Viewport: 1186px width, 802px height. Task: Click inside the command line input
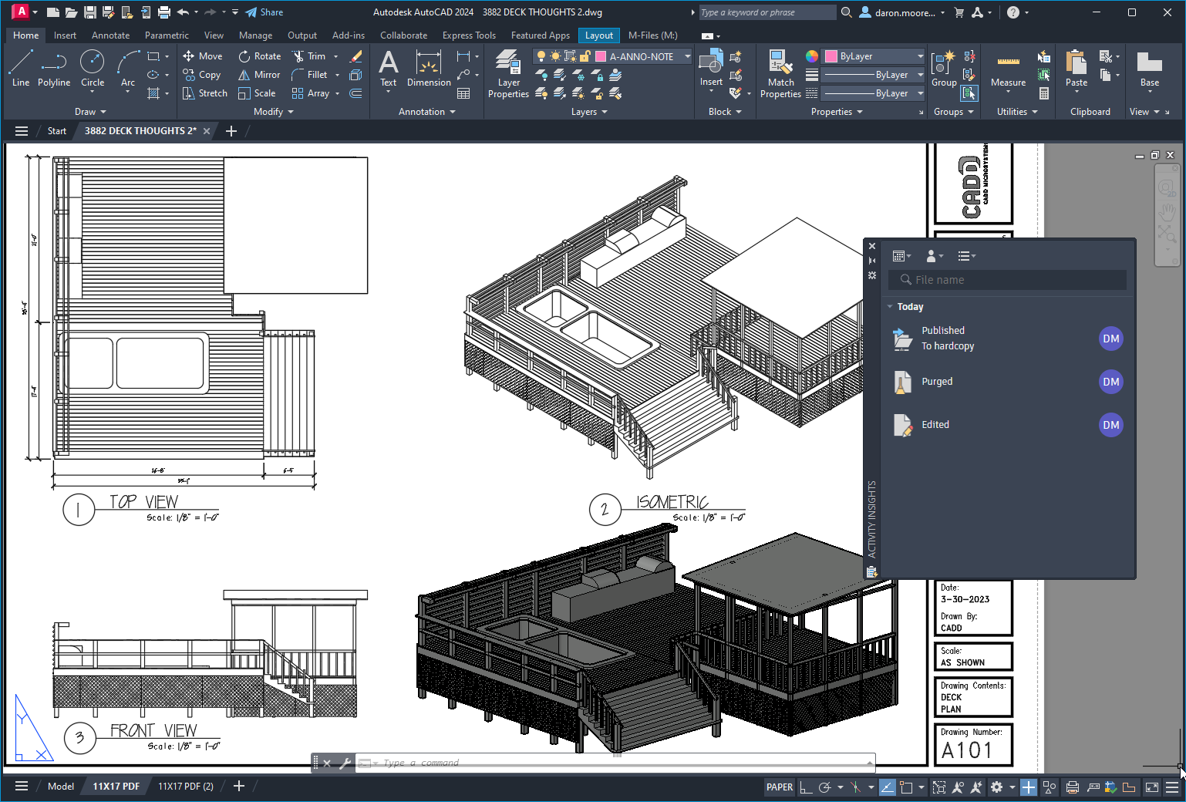[540, 763]
